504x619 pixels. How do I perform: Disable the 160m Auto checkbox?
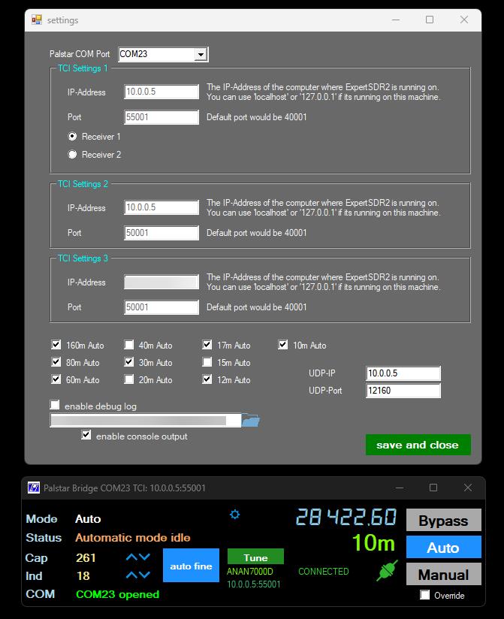tap(56, 345)
